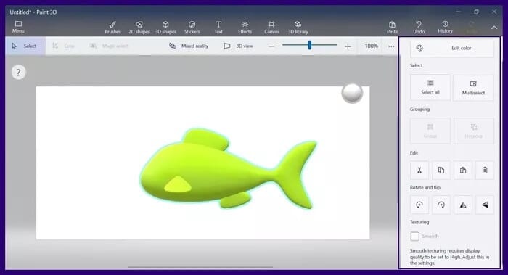Open the Canvas tab
The image size is (508, 275).
pos(271,27)
